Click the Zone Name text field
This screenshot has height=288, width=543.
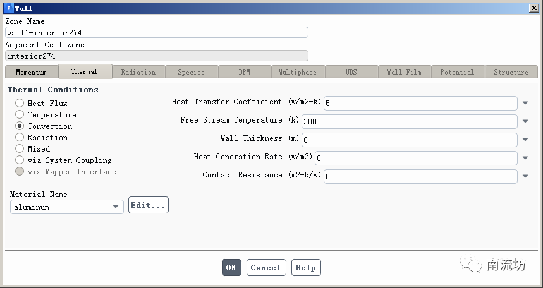(156, 32)
